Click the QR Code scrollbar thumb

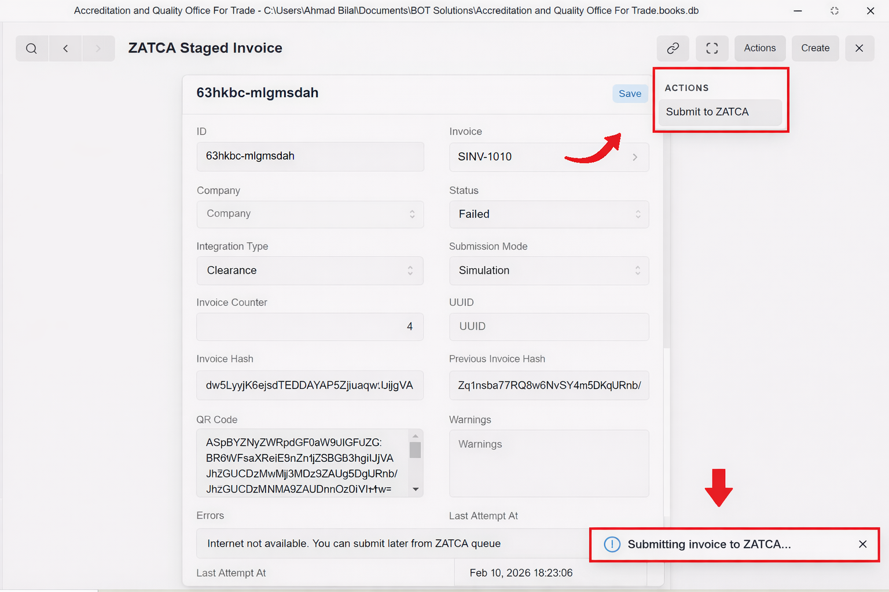(415, 450)
